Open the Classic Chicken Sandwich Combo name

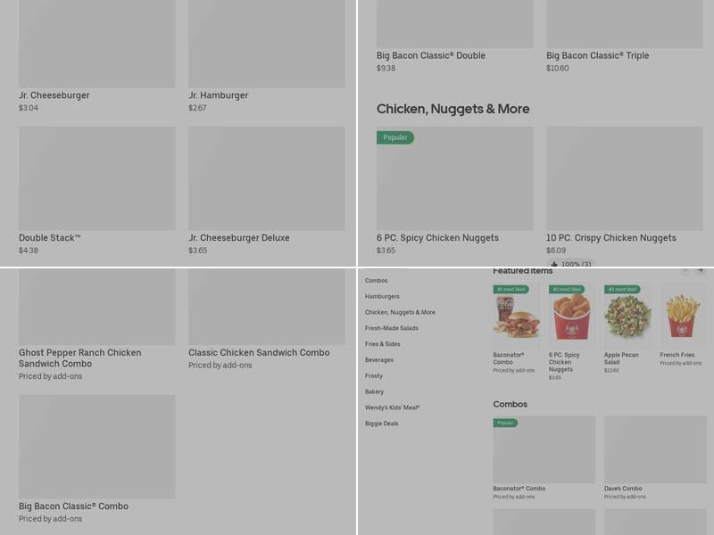(x=259, y=352)
